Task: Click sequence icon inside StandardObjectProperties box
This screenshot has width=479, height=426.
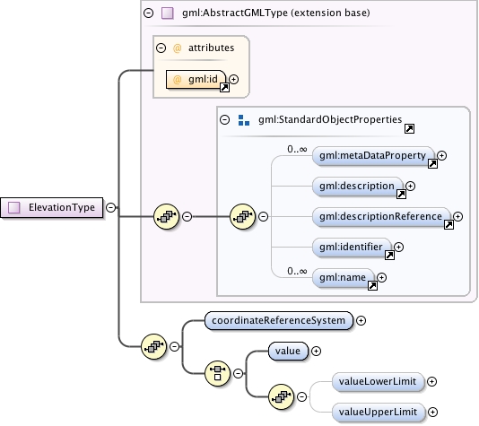Action: [242, 216]
